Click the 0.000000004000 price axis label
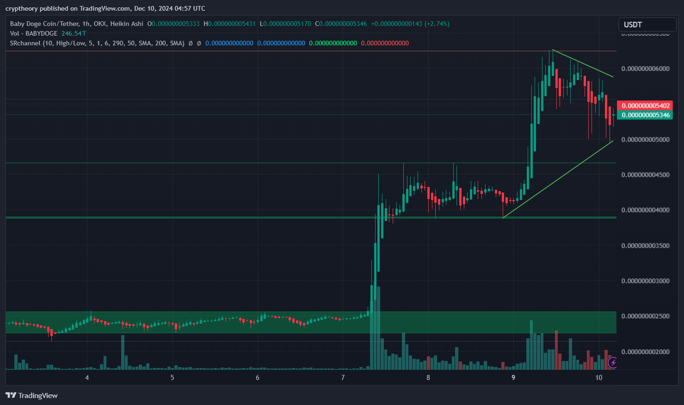 click(x=645, y=210)
